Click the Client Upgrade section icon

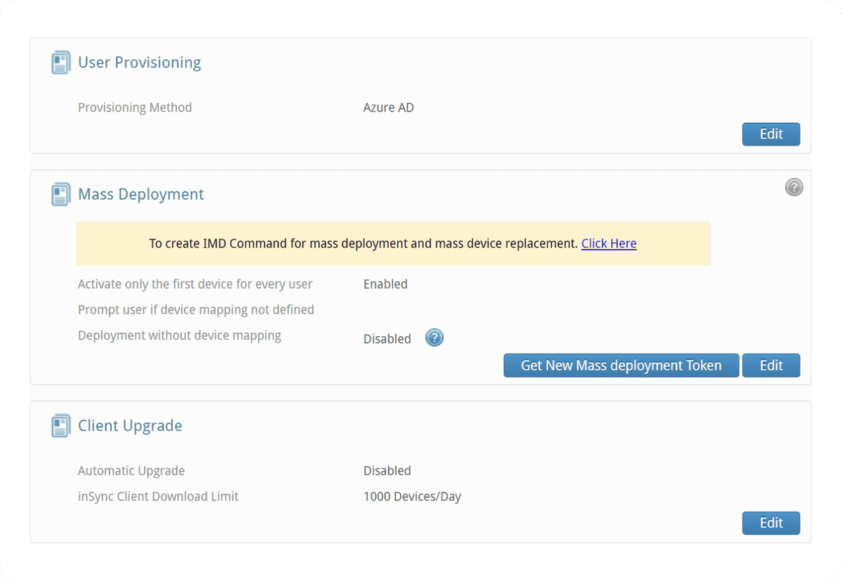(x=61, y=426)
